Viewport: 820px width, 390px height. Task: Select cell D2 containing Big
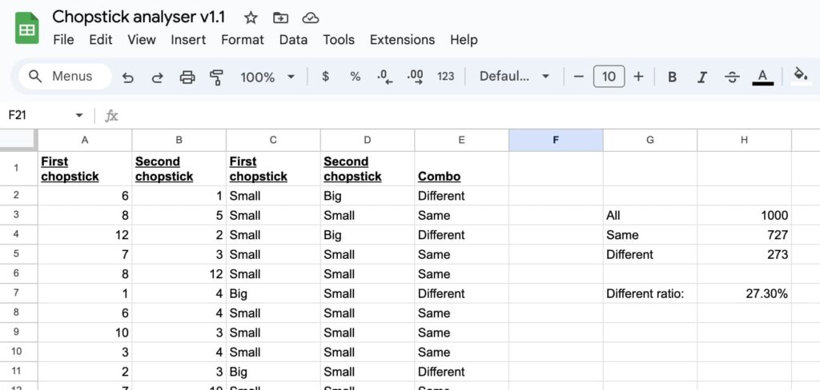coord(367,195)
